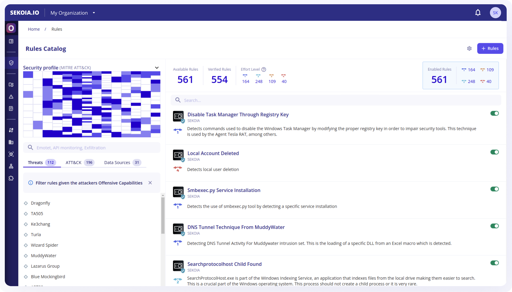Open the Searchprotocolhost Child Found rule

click(x=224, y=264)
